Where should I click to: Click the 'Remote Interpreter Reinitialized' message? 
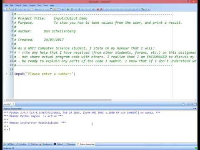click(35, 122)
